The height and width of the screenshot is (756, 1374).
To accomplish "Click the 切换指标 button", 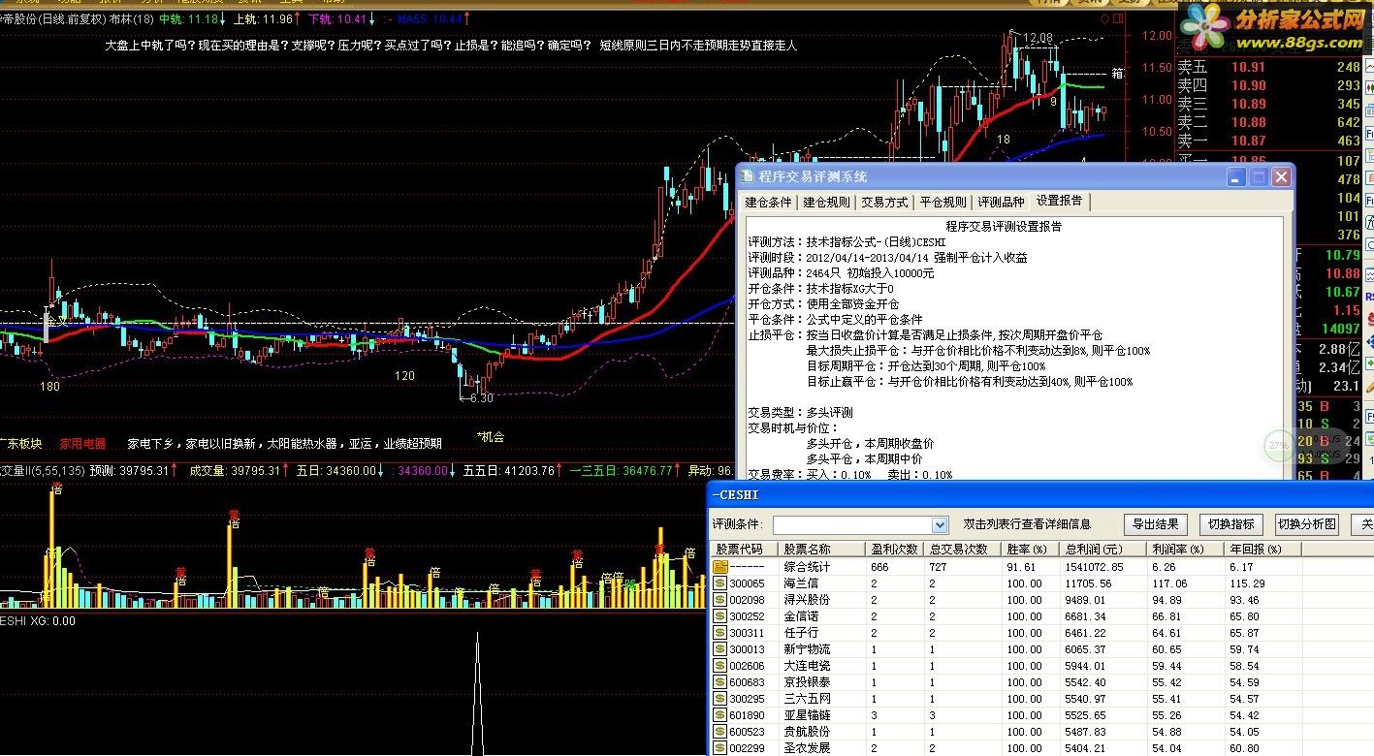I will pyautogui.click(x=1230, y=524).
